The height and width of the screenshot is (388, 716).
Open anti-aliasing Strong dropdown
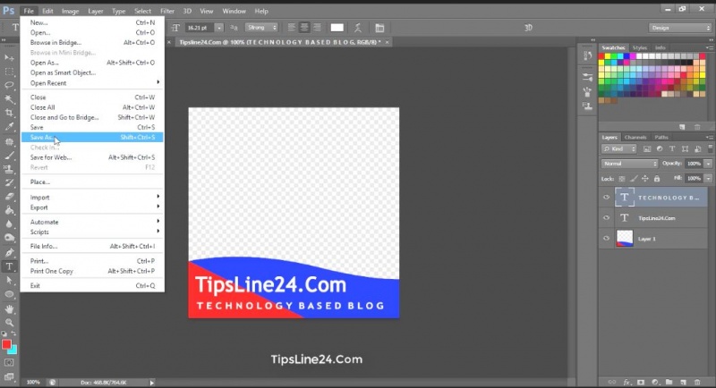click(261, 28)
